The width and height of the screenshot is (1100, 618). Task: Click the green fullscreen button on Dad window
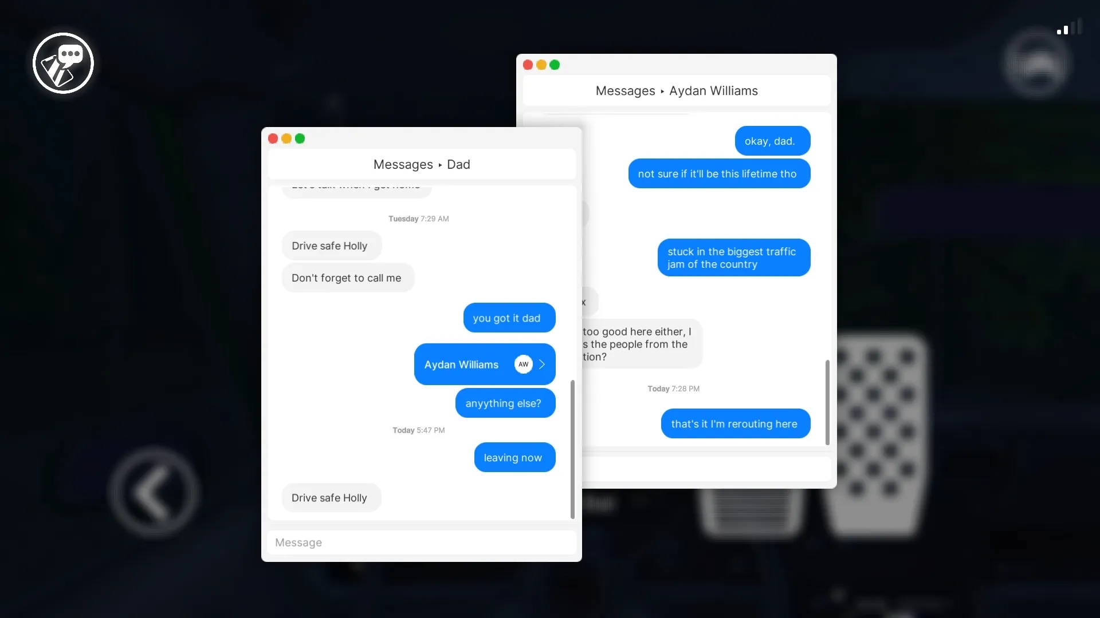[300, 137]
